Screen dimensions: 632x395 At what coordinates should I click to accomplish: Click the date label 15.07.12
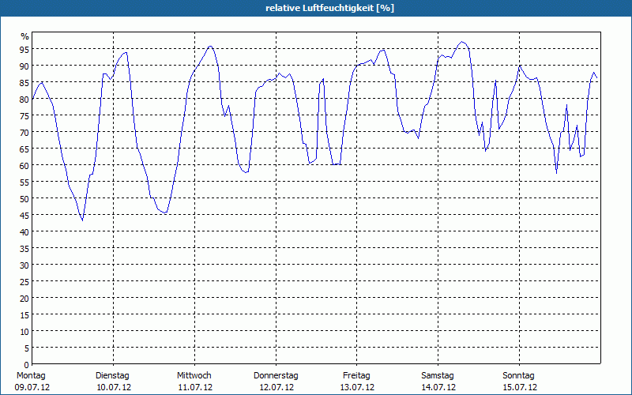pos(519,387)
